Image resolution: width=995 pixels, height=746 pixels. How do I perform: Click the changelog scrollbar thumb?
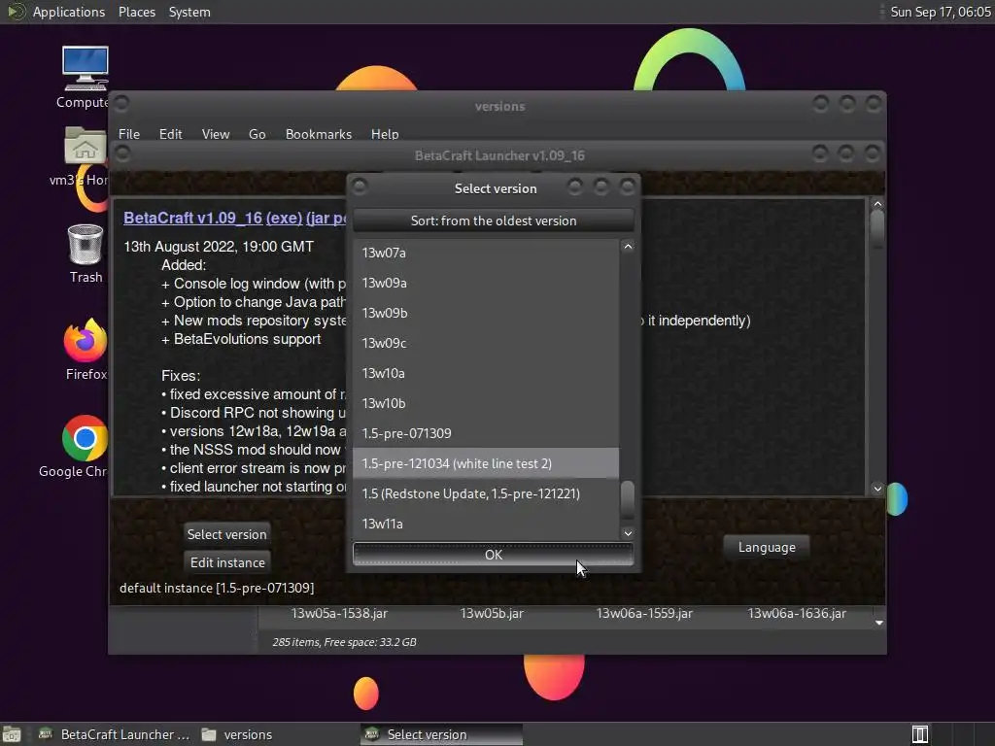point(877,229)
